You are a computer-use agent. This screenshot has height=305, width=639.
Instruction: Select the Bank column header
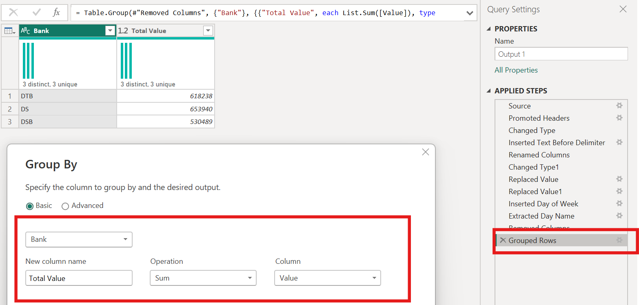[68, 31]
